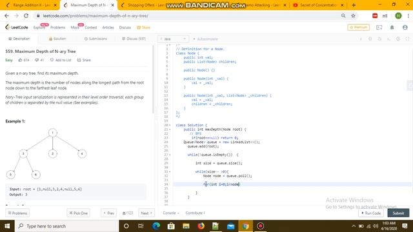
Task: Switch to Secret of Concentration YouTube tab
Action: tap(318, 5)
